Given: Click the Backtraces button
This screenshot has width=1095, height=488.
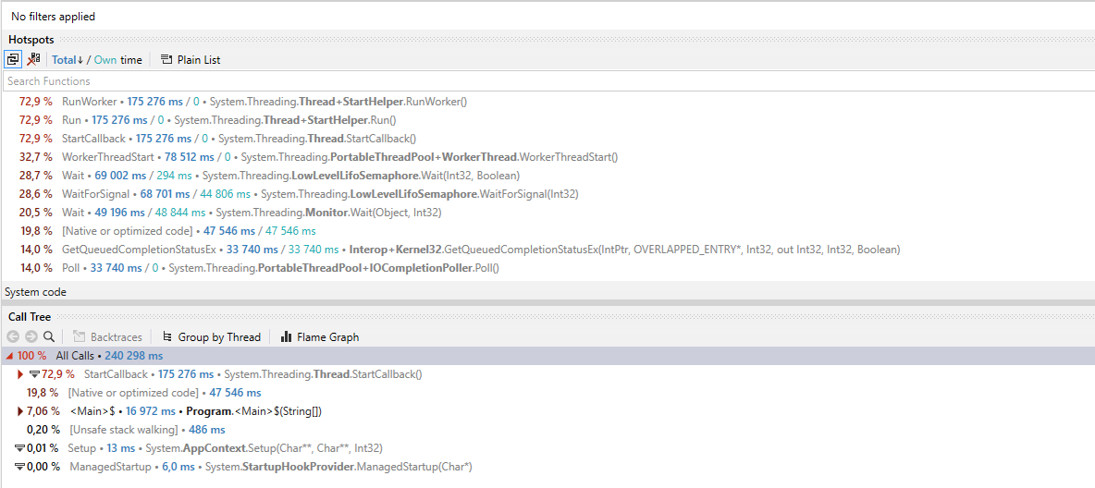Looking at the screenshot, I should click(x=107, y=337).
